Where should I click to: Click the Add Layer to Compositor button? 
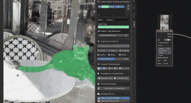click(113, 88)
